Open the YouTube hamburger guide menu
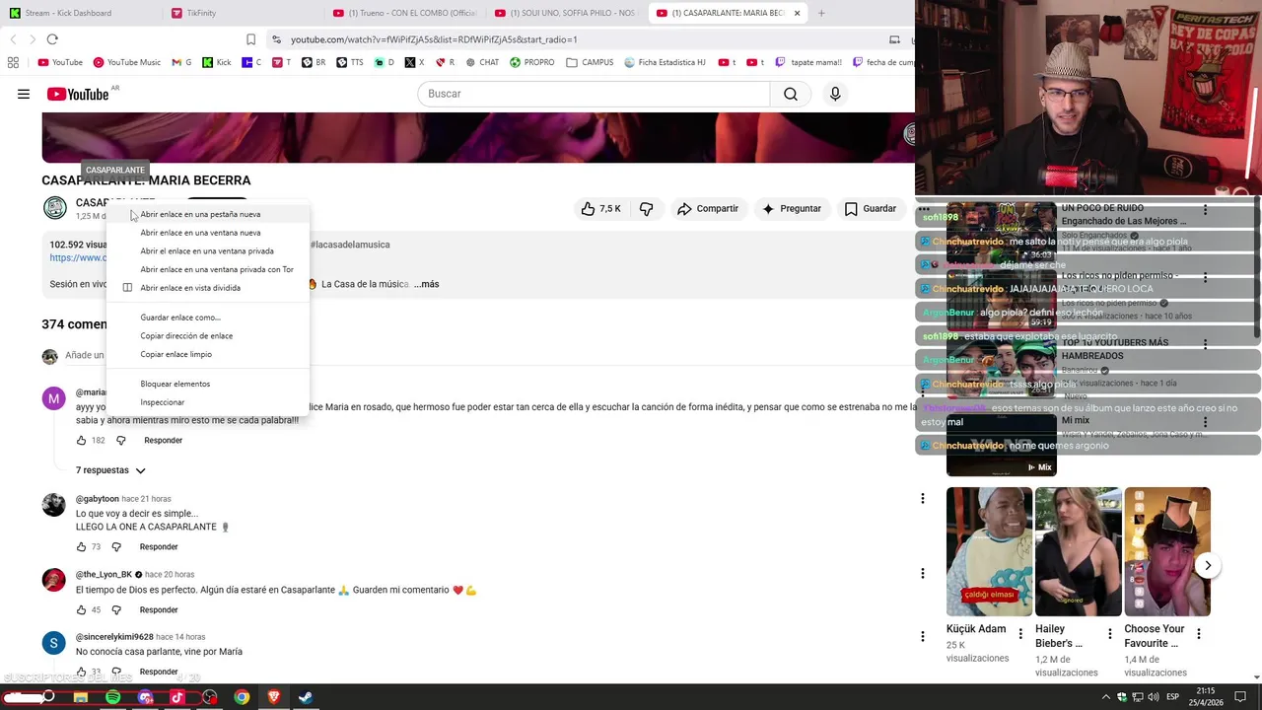Image resolution: width=1262 pixels, height=710 pixels. 24,94
